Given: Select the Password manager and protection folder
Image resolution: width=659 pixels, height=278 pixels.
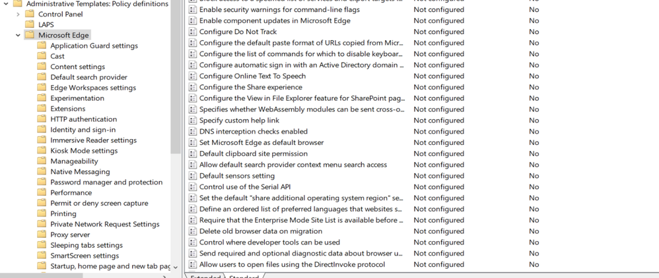Looking at the screenshot, I should (106, 182).
